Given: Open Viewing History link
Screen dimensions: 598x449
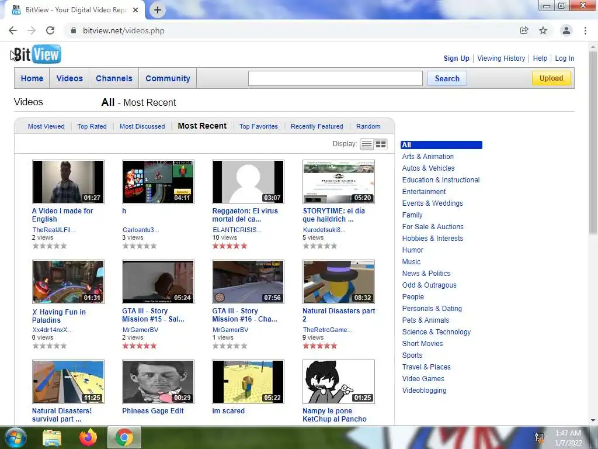Looking at the screenshot, I should pyautogui.click(x=501, y=58).
